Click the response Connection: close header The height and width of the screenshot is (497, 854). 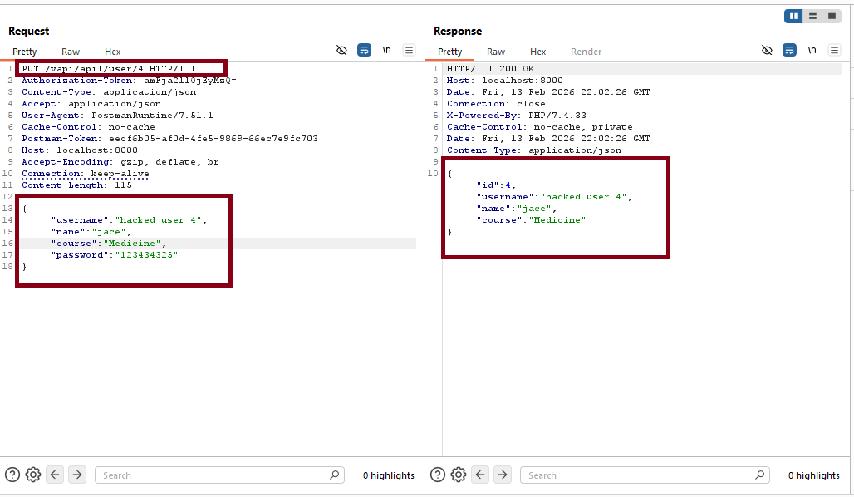coord(496,104)
